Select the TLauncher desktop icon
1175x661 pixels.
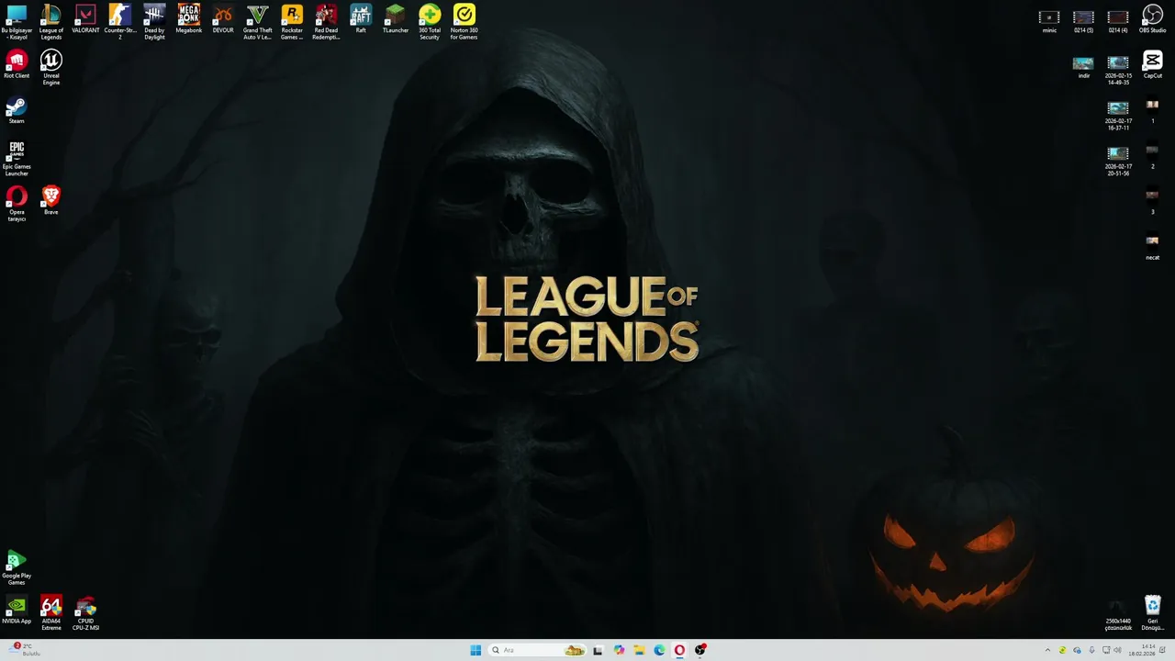(395, 19)
